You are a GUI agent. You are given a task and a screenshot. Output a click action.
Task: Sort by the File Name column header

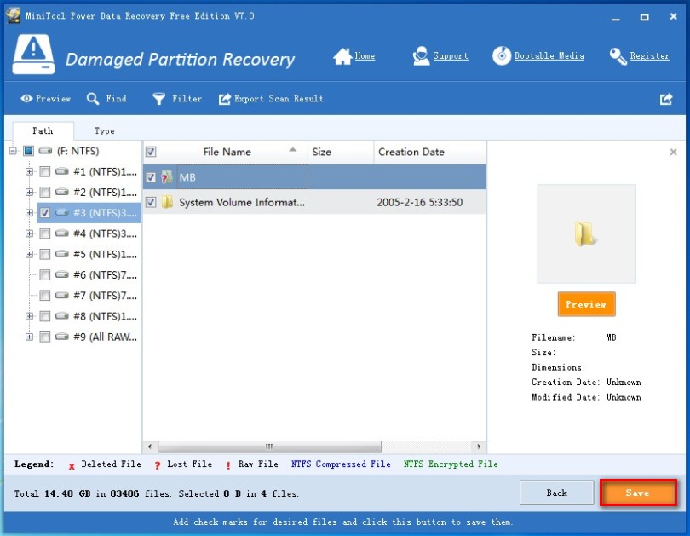coord(227,152)
